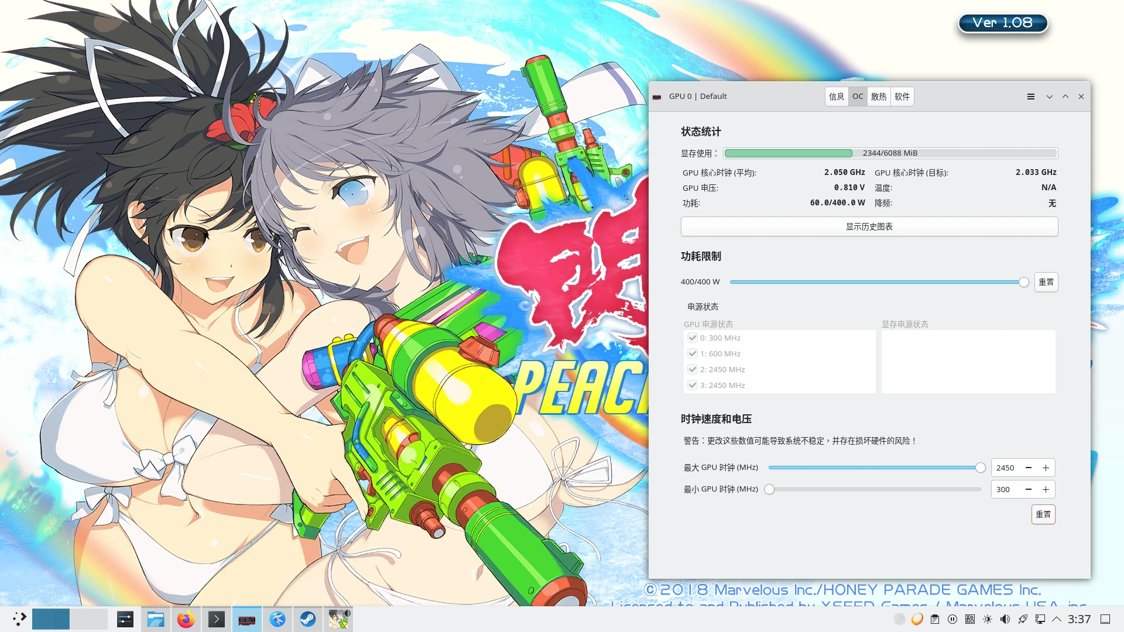The width and height of the screenshot is (1124, 632).
Task: Reset the power limit with 重置
Action: pos(1046,282)
